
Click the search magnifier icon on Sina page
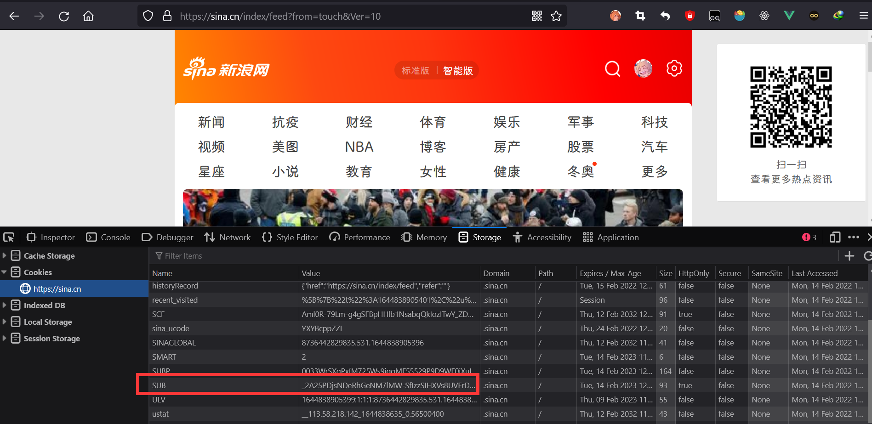(612, 68)
